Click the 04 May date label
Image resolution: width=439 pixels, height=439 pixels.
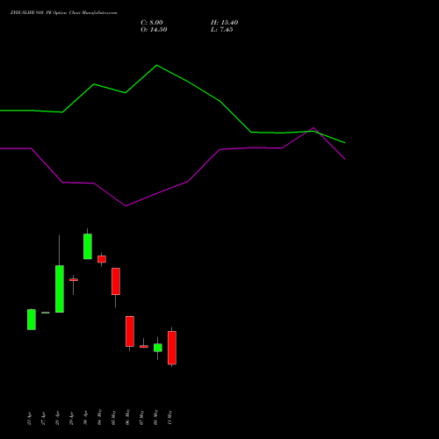99,417
